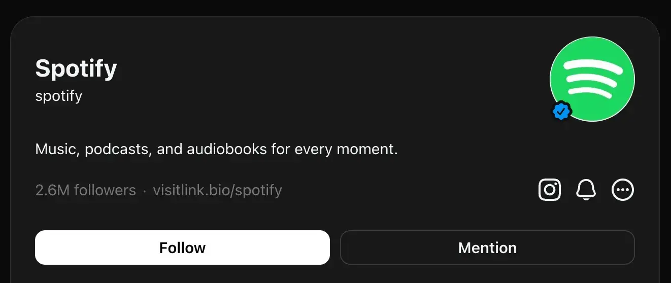This screenshot has height=283, width=671.
Task: Expand more profile actions via ellipsis
Action: (623, 190)
